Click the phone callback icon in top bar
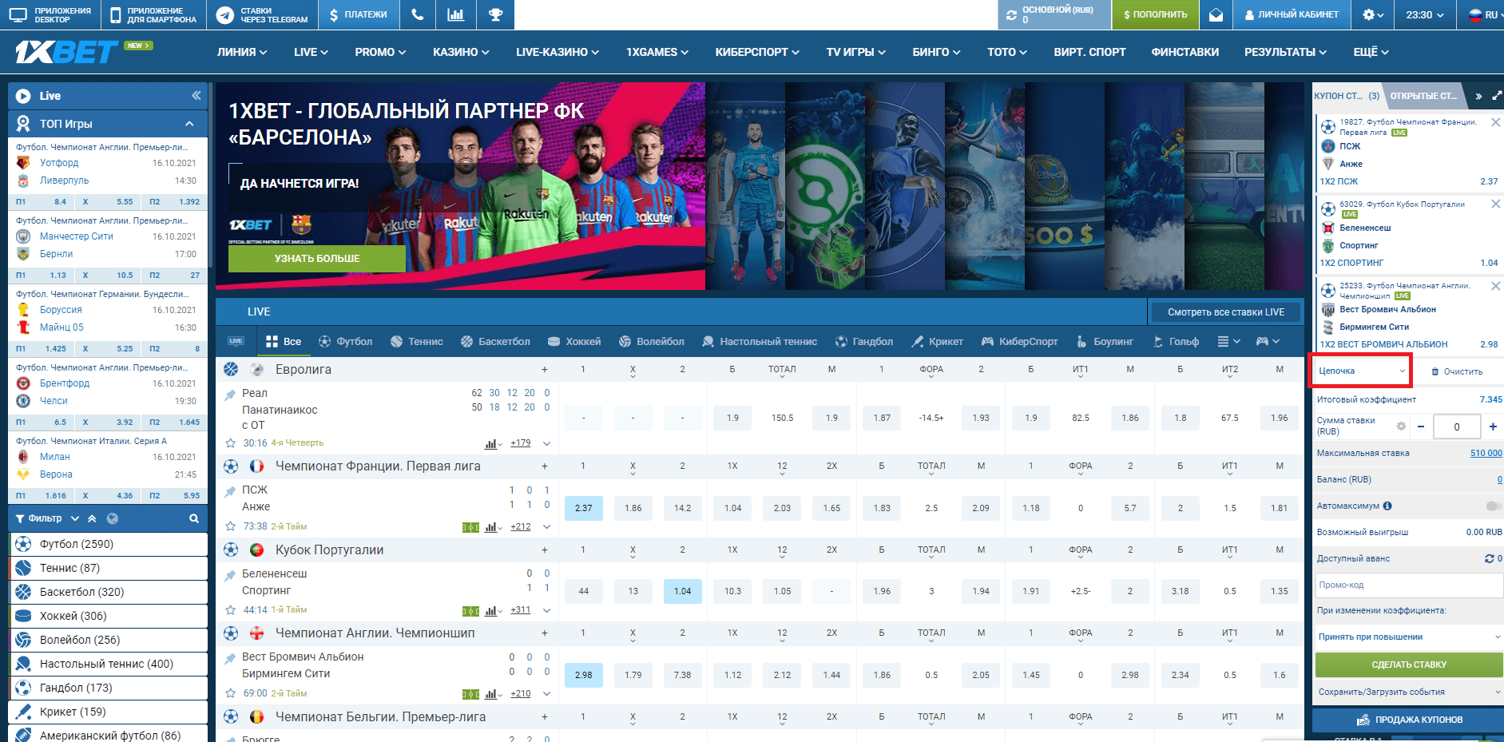The image size is (1504, 742). [417, 14]
